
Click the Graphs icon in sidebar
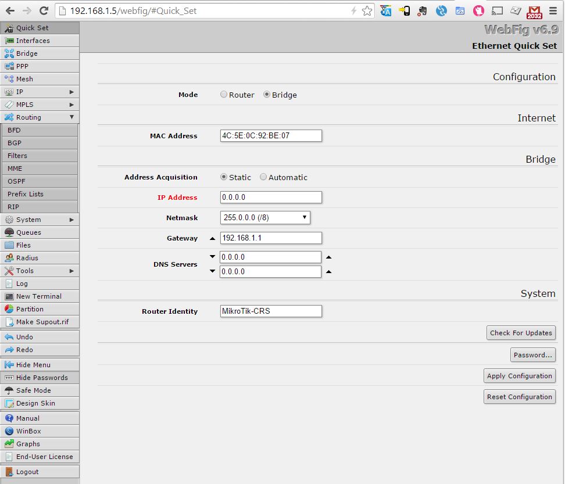pyautogui.click(x=9, y=444)
